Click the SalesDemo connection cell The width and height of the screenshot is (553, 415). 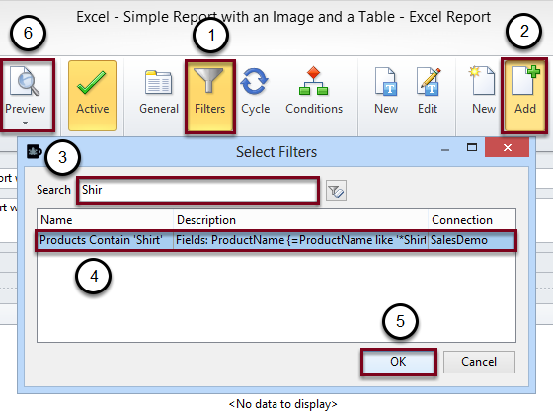click(472, 240)
